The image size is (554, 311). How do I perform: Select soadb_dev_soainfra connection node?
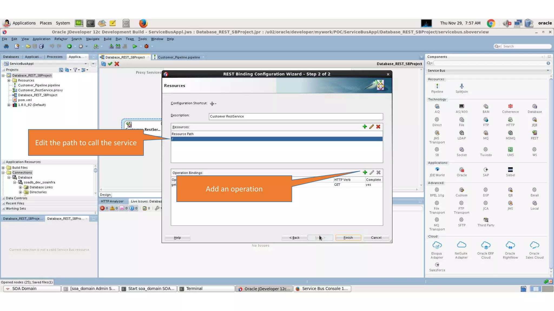pyautogui.click(x=39, y=182)
